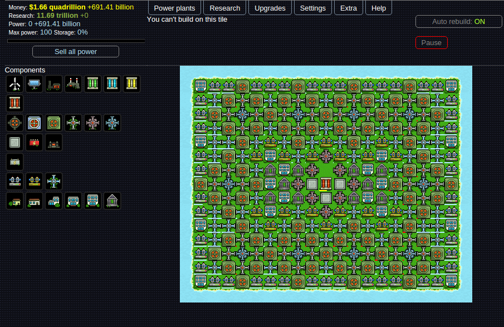Select the gray isolation plate component
Screen dimensions: 504x327
tap(15, 143)
